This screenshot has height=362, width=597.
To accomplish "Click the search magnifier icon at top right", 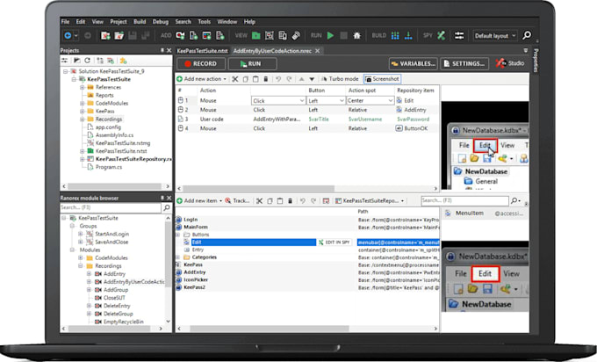I will coord(527,36).
